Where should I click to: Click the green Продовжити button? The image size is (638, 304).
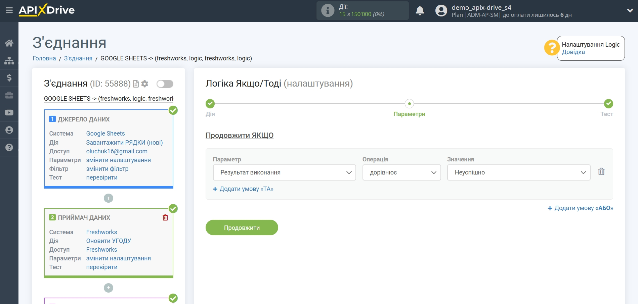tap(242, 227)
